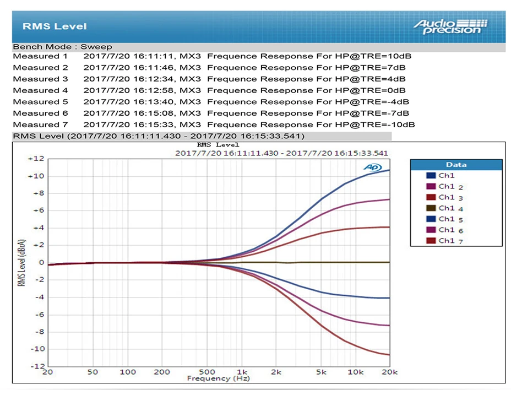Image resolution: width=511 pixels, height=395 pixels.
Task: Click the RMS Level (dBrA) axis label
Action: point(21,263)
